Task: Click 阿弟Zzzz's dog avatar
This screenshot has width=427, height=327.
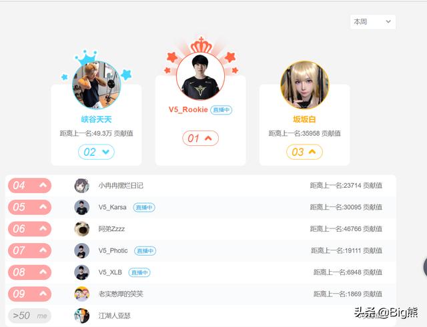Action: pyautogui.click(x=81, y=229)
